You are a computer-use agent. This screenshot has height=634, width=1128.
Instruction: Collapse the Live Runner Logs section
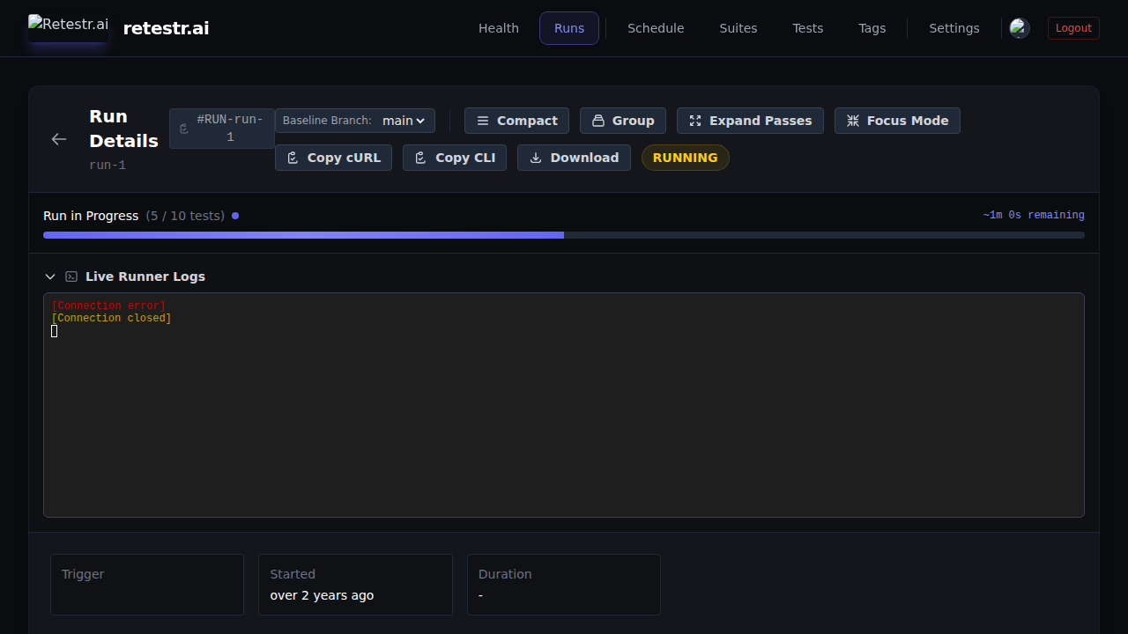[50, 276]
